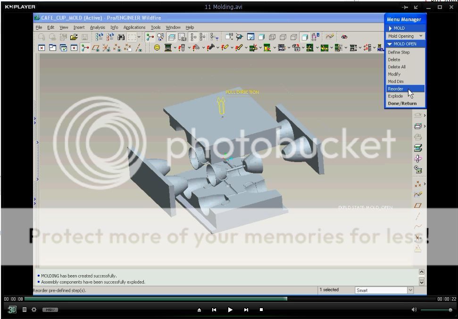Click the mold machine icon beside smiley
458x319 pixels.
(168, 48)
